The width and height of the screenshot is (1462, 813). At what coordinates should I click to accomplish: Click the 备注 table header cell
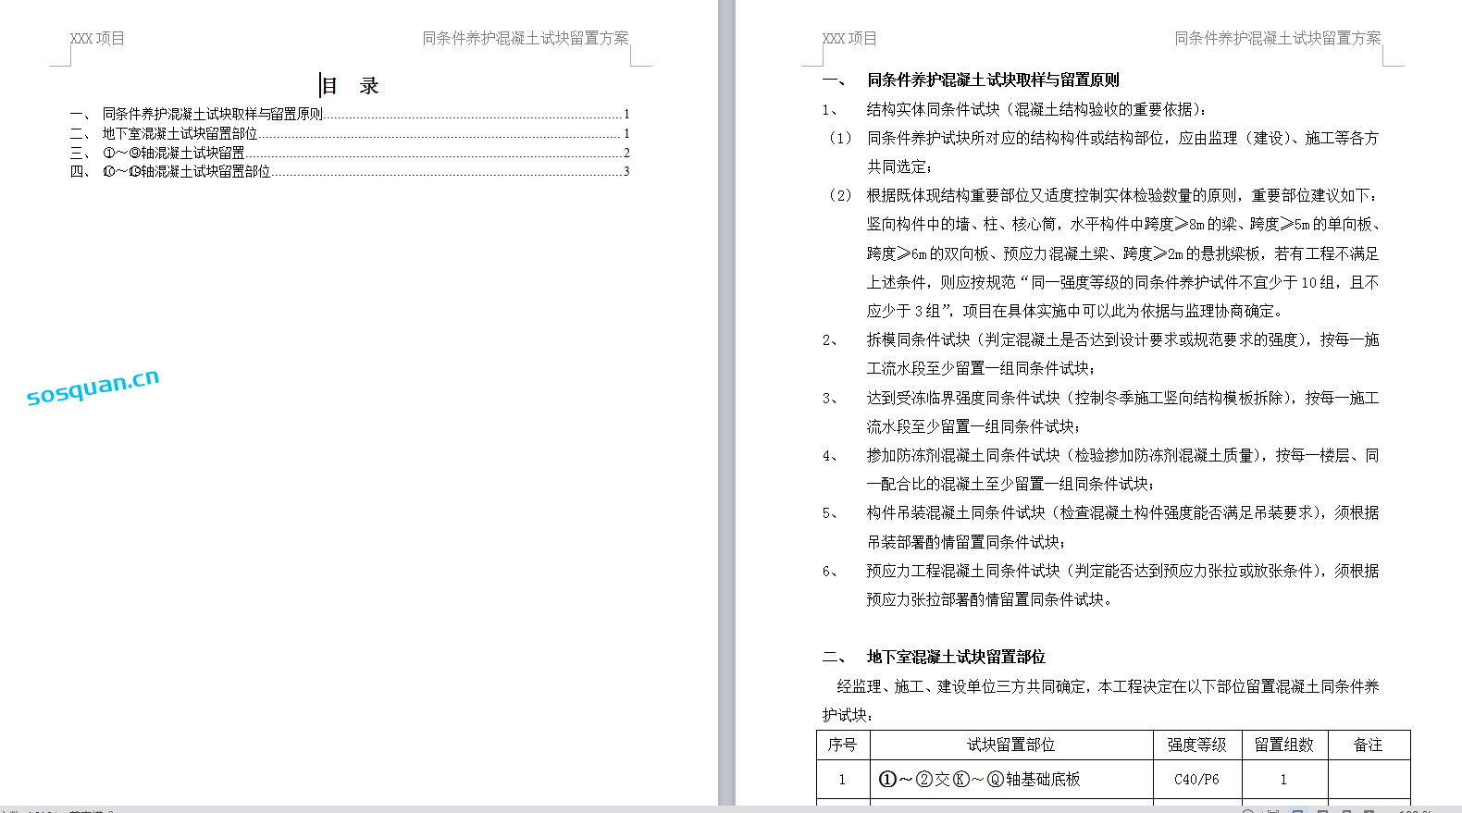[x=1368, y=745]
